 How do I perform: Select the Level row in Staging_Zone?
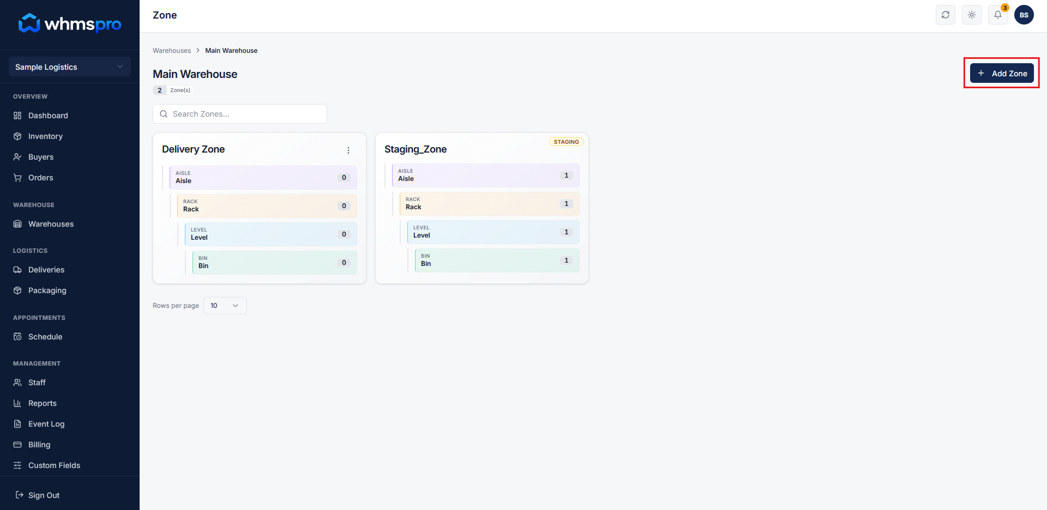(494, 232)
